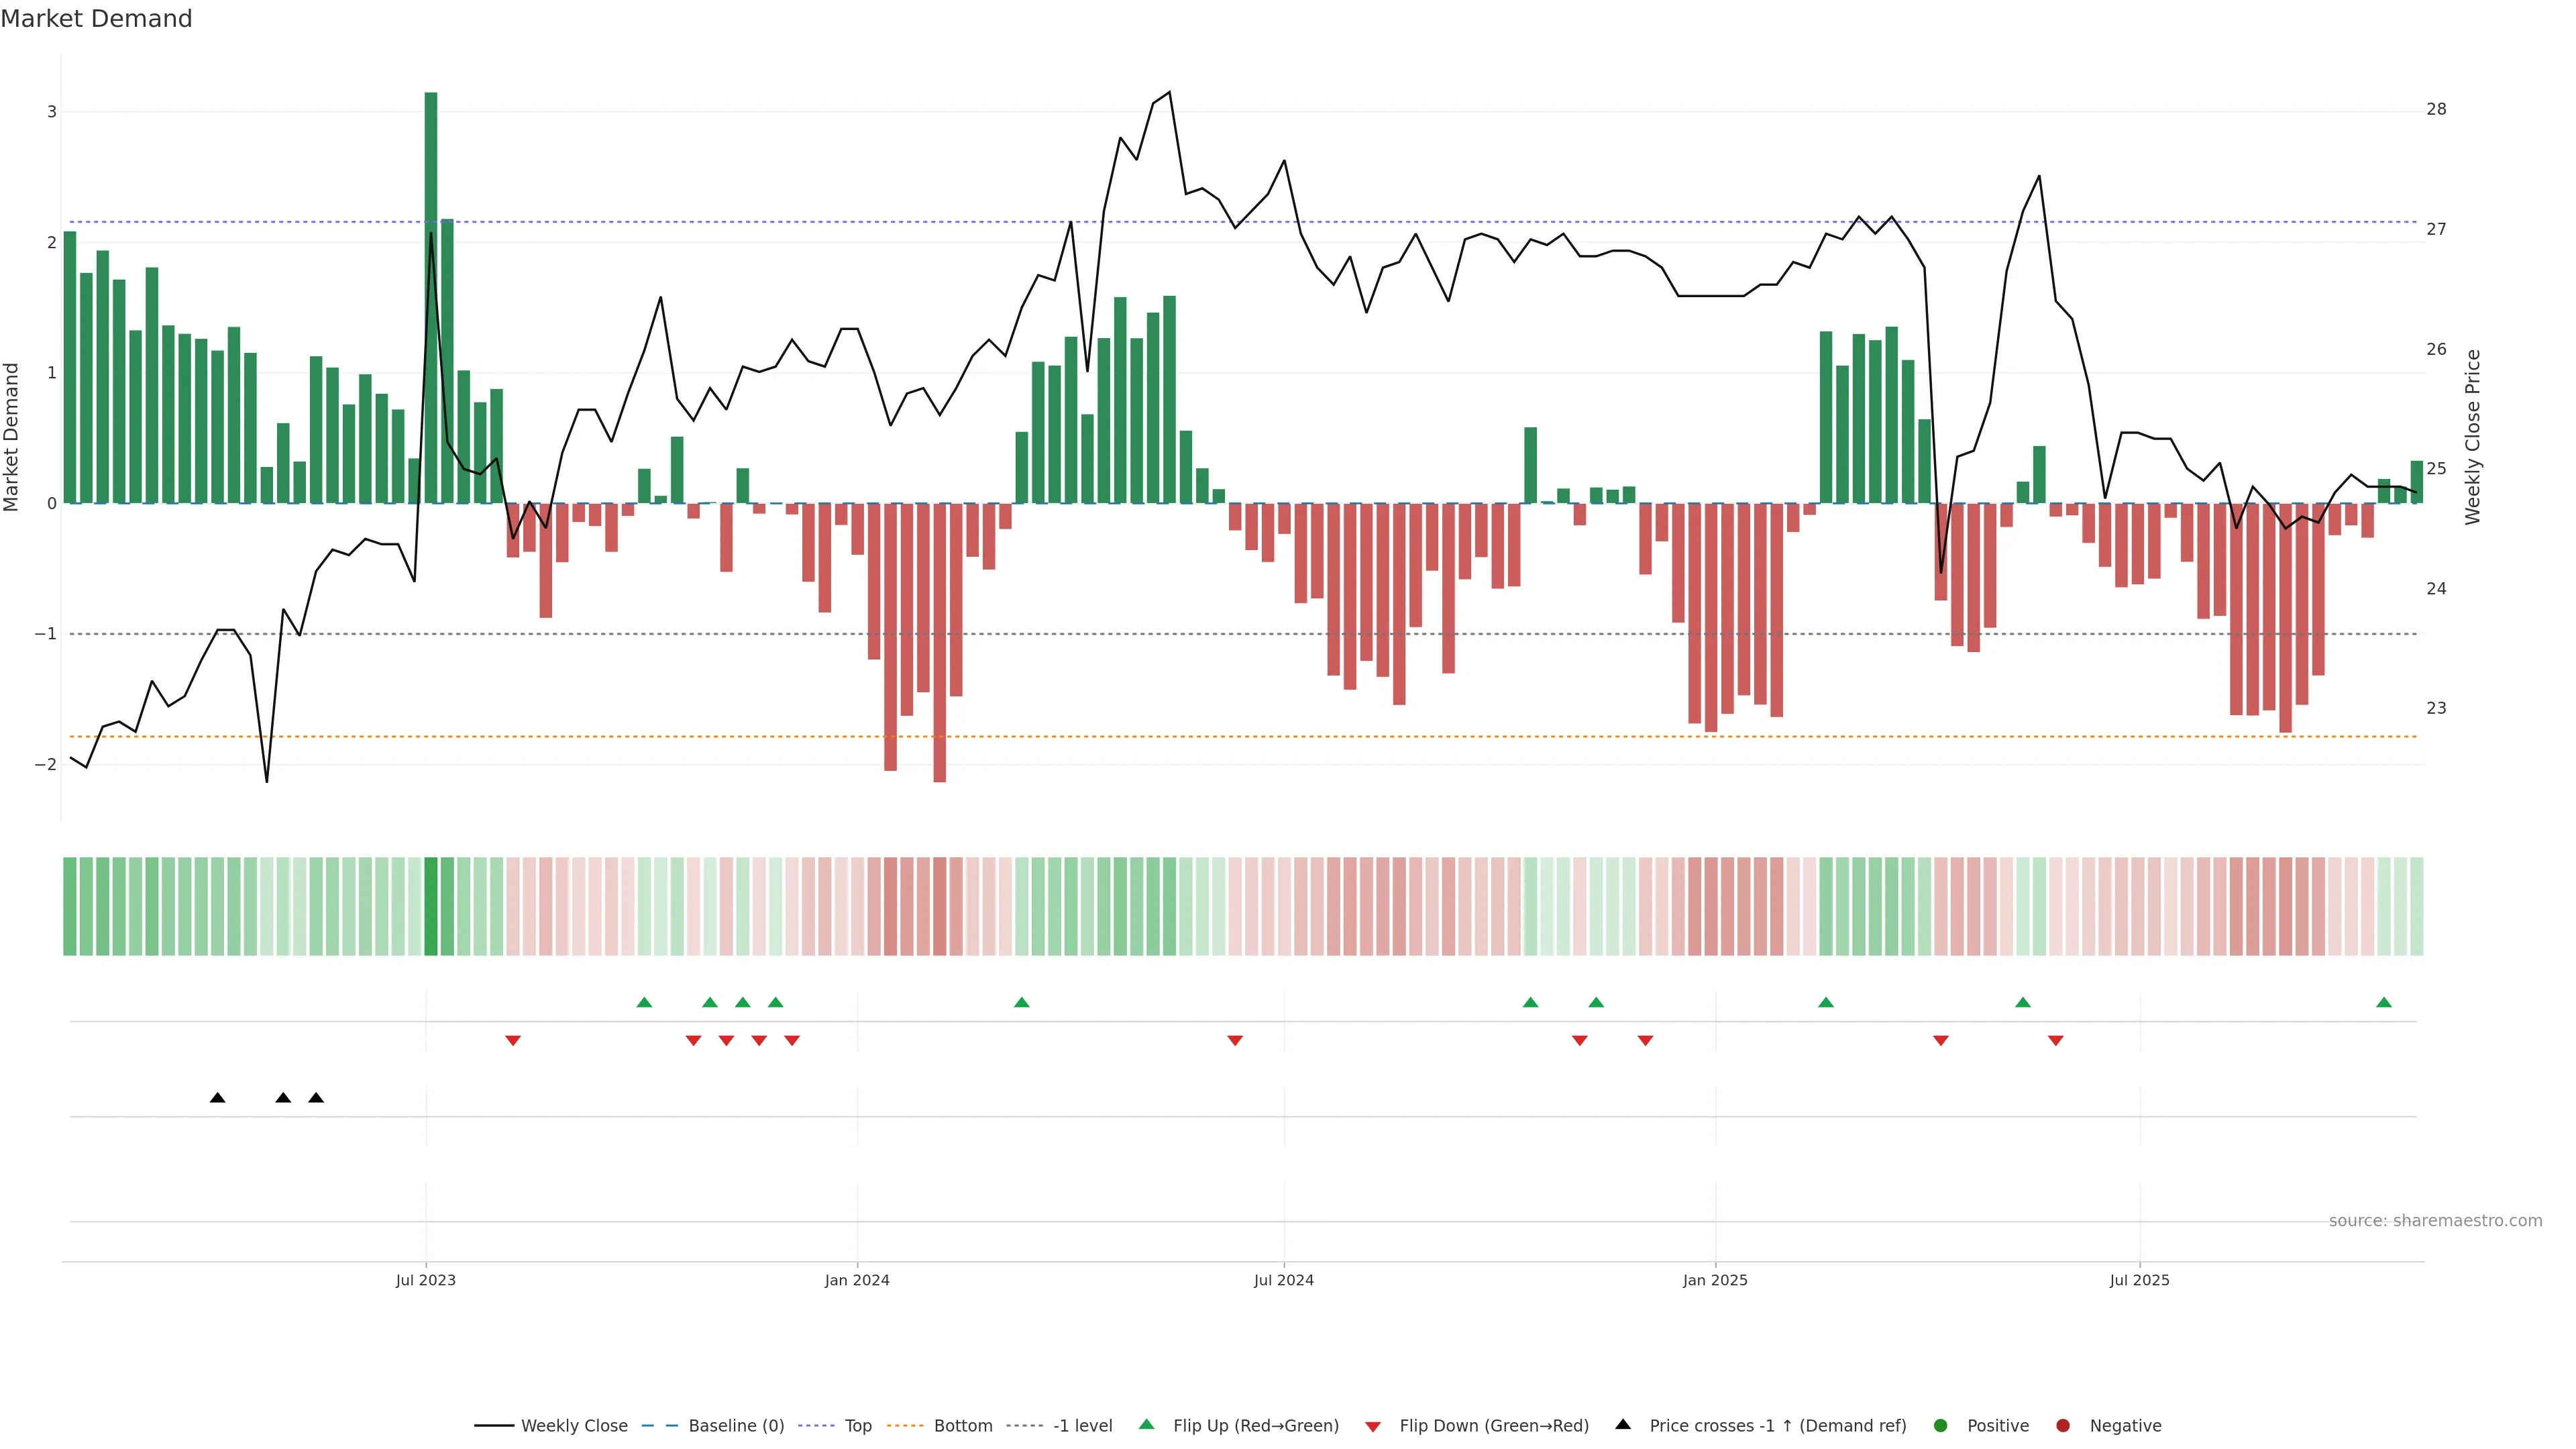Click Flip Up green triangle legend icon

point(1147,1425)
